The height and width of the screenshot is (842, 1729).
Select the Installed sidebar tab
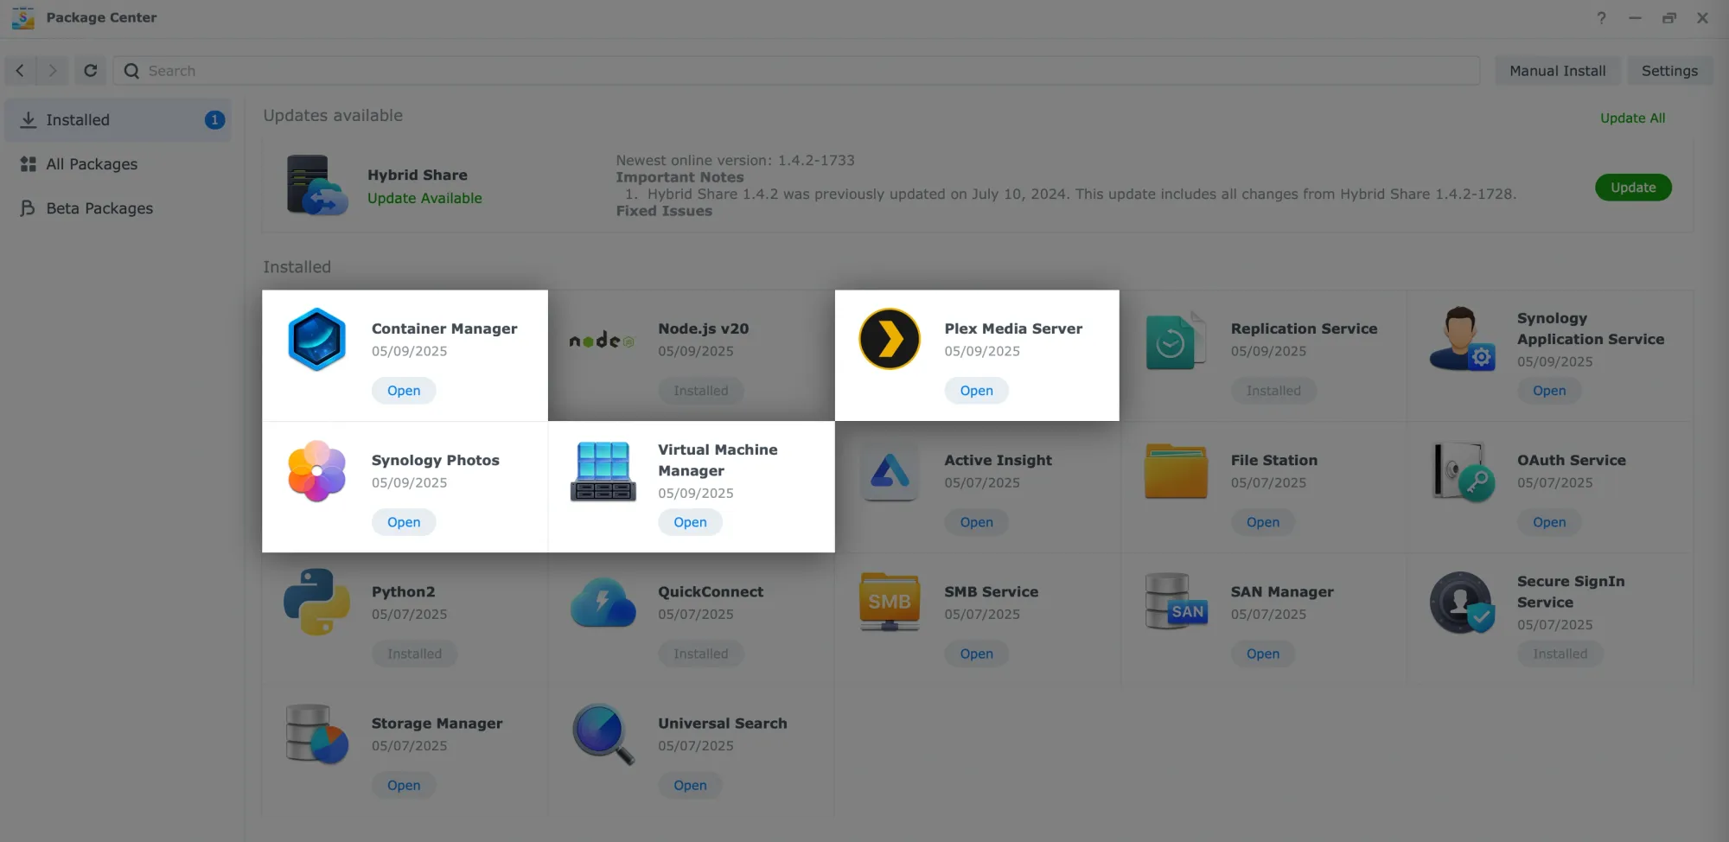coord(118,120)
